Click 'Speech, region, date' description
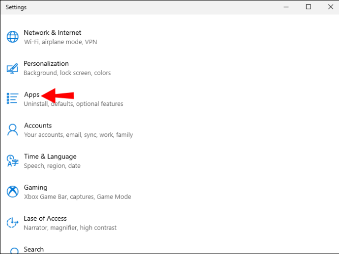339x254 pixels. (52, 166)
